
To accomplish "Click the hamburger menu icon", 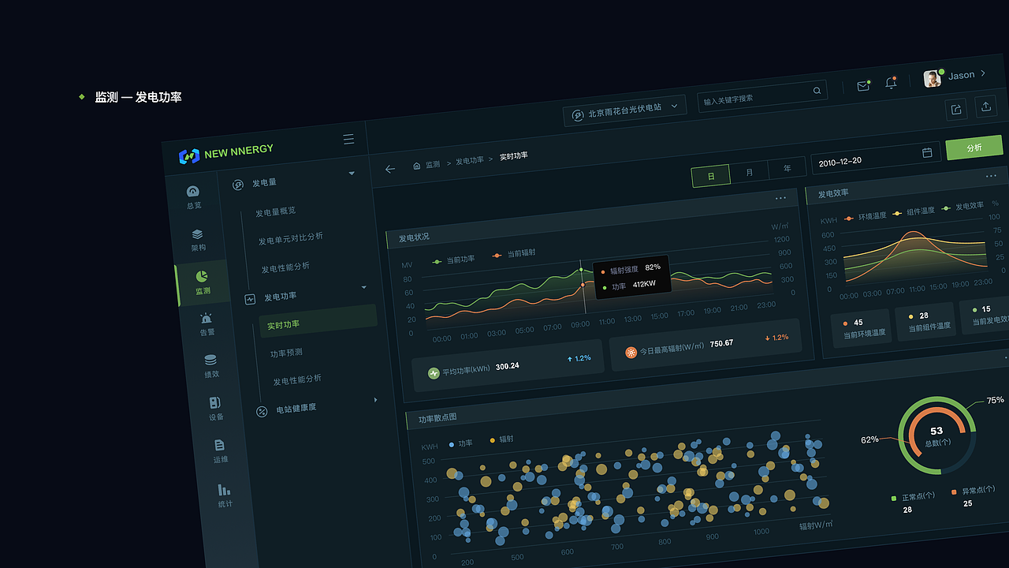I will point(348,140).
